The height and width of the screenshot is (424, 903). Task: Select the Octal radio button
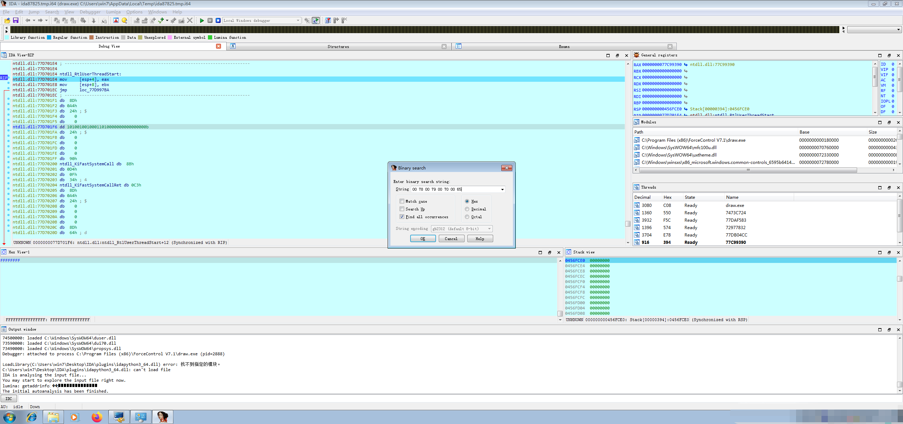tap(467, 217)
